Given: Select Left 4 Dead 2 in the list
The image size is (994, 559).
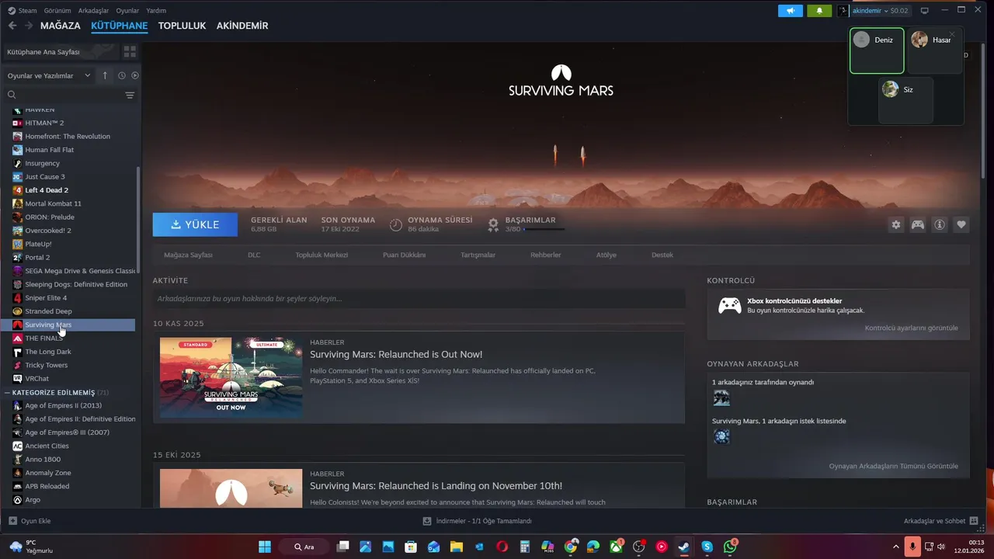Looking at the screenshot, I should point(47,190).
